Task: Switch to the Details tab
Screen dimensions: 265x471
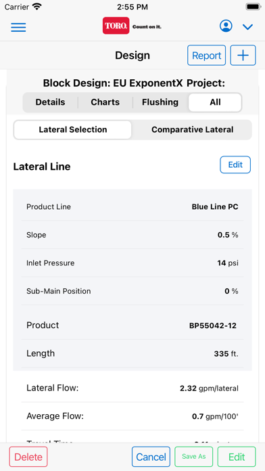Action: pyautogui.click(x=50, y=102)
